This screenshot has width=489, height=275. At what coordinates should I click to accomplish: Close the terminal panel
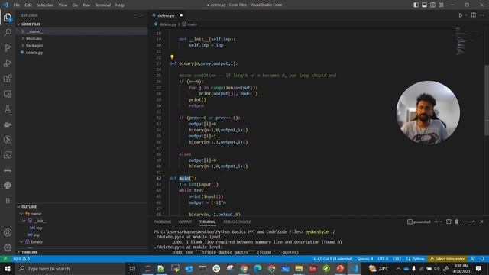pyautogui.click(x=481, y=222)
